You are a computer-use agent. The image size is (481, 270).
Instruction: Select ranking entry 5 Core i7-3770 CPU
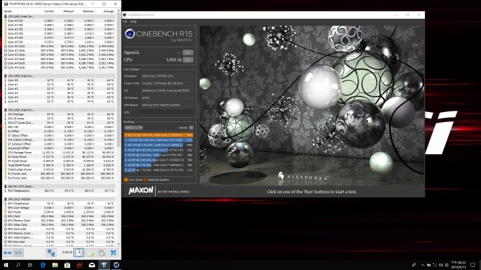pyautogui.click(x=158, y=155)
